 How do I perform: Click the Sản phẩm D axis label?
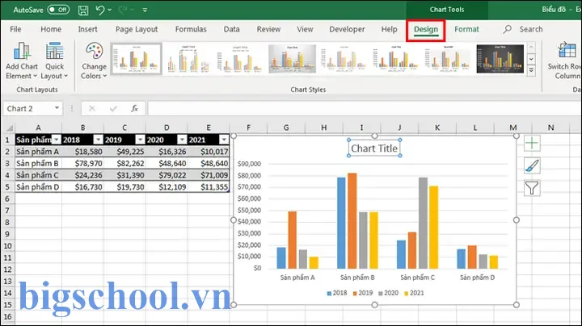click(478, 278)
